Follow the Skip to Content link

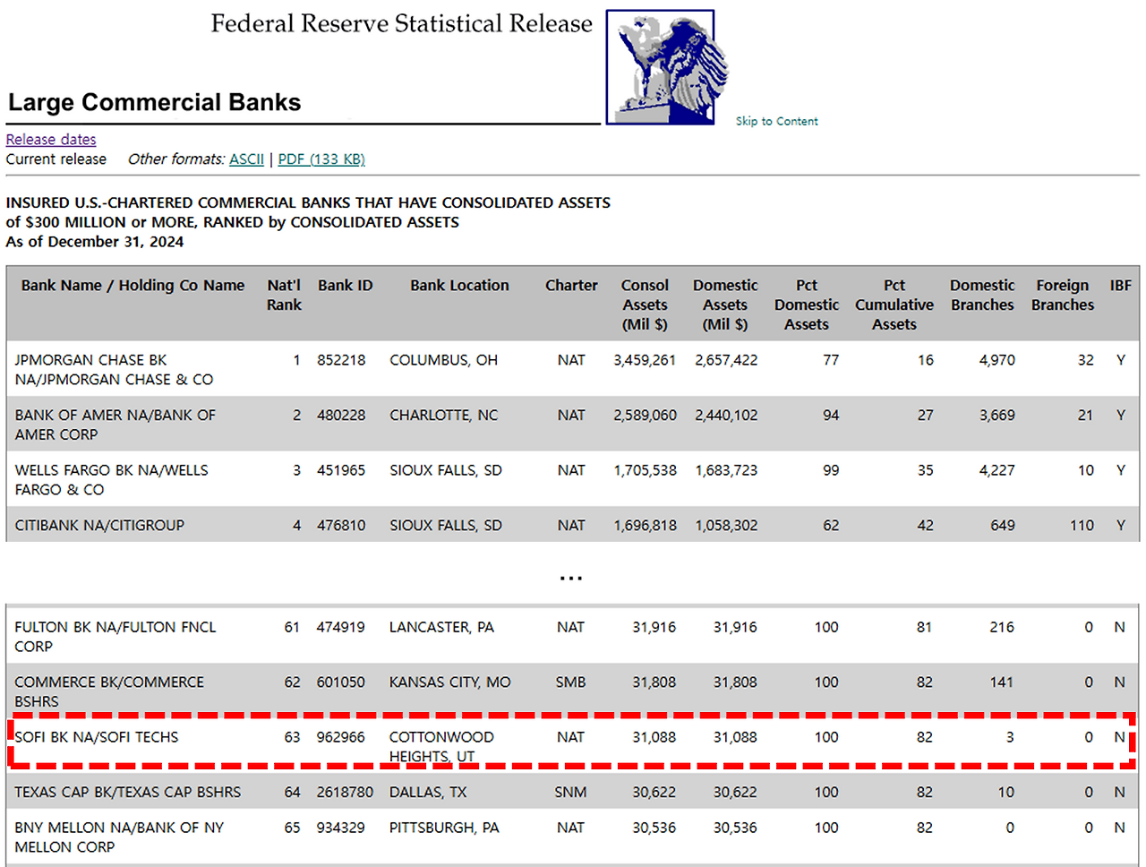[777, 121]
